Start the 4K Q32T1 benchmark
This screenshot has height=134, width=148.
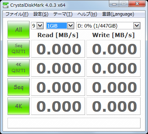click(x=18, y=68)
